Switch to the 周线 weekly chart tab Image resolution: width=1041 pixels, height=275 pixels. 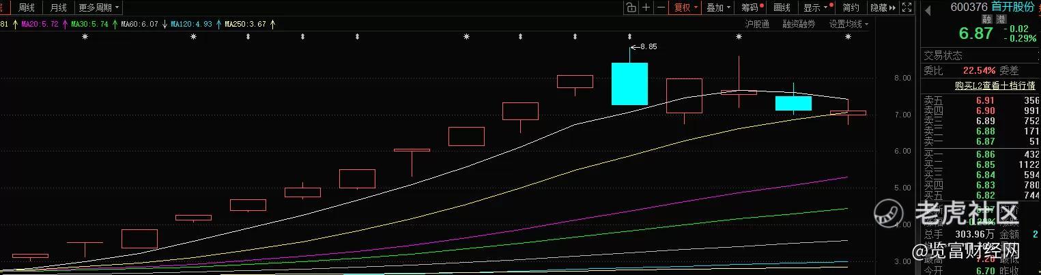click(27, 8)
